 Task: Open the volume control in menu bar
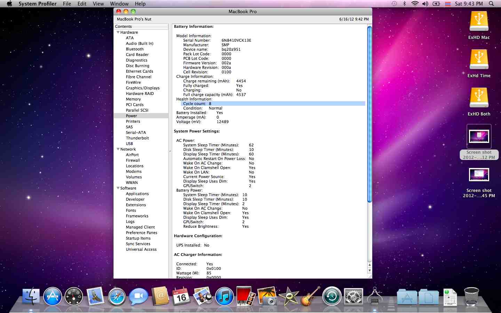[425, 4]
